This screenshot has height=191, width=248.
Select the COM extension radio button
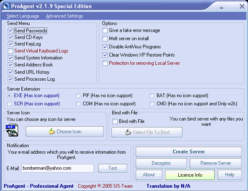(x=78, y=104)
